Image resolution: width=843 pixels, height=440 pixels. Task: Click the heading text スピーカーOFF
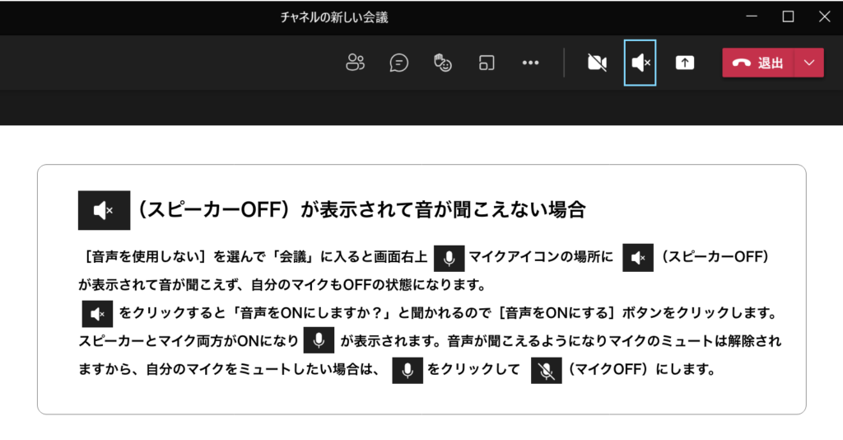tap(214, 210)
